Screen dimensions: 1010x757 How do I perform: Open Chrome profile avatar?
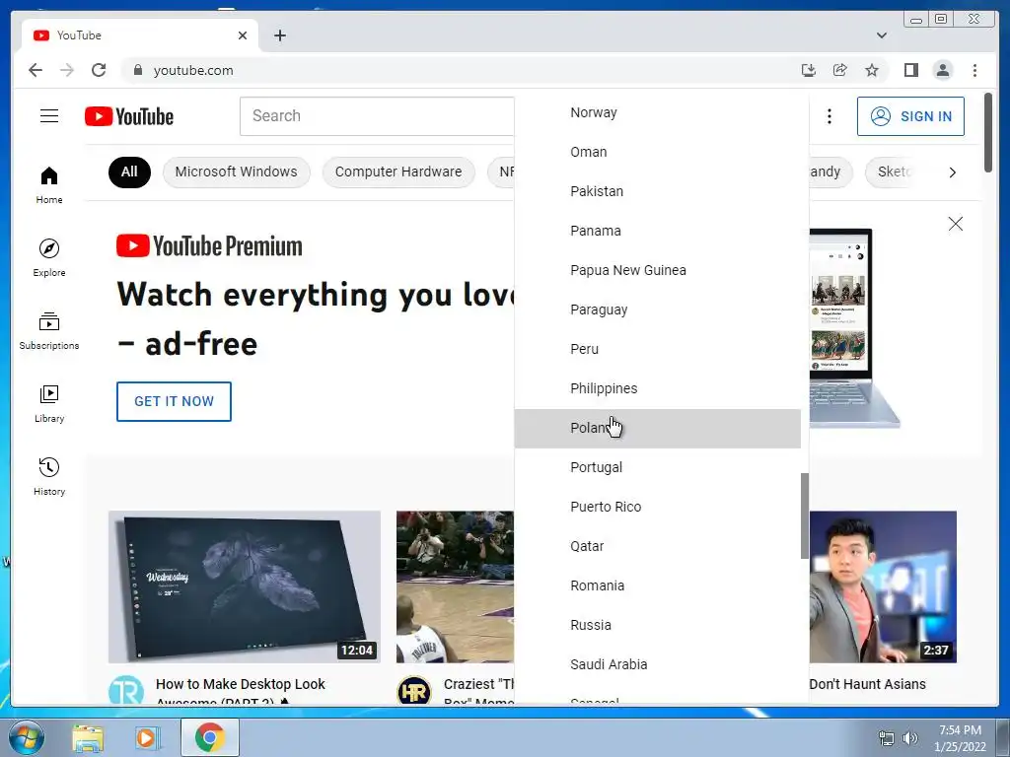(x=942, y=70)
